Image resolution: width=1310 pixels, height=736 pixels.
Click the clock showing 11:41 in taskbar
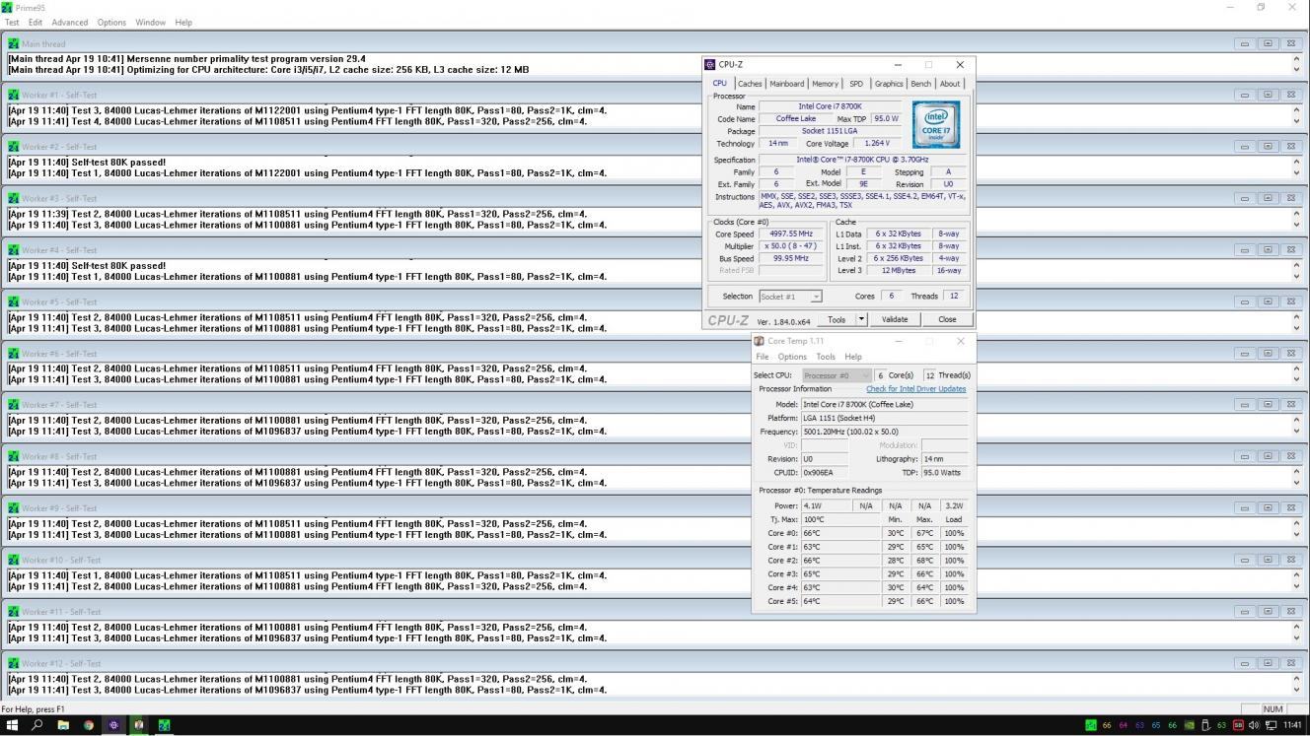[1292, 725]
